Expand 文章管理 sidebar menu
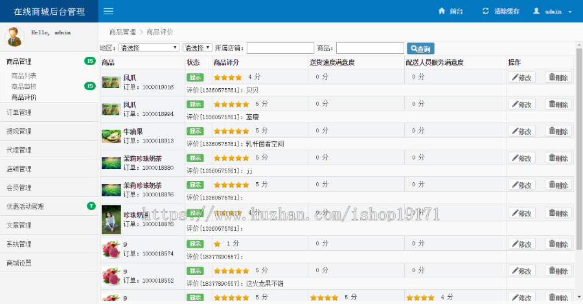This screenshot has height=304, width=583. [x=49, y=225]
